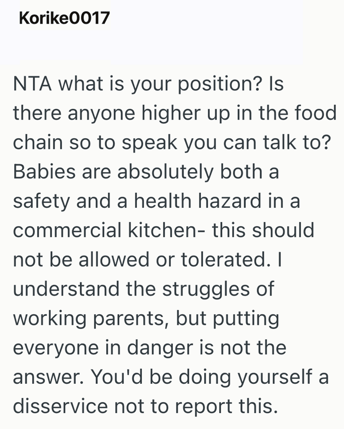344x429 pixels.
Task: Click the word "understand"
Action: (66, 289)
